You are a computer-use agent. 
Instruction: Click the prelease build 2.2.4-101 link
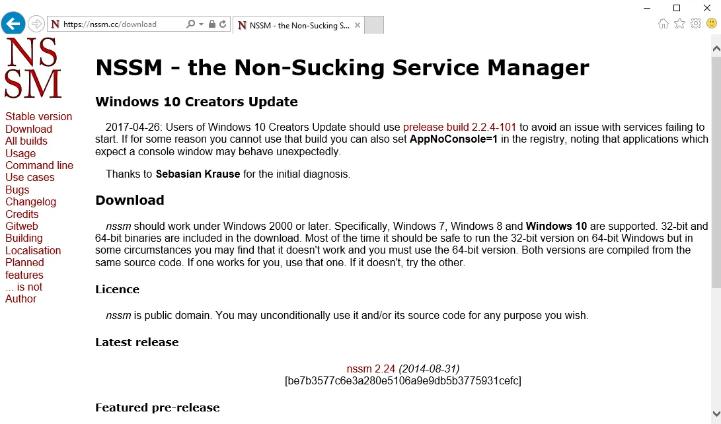point(459,127)
